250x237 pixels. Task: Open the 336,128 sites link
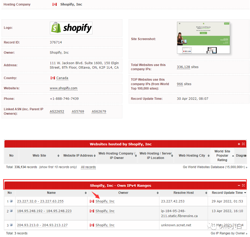(183, 67)
